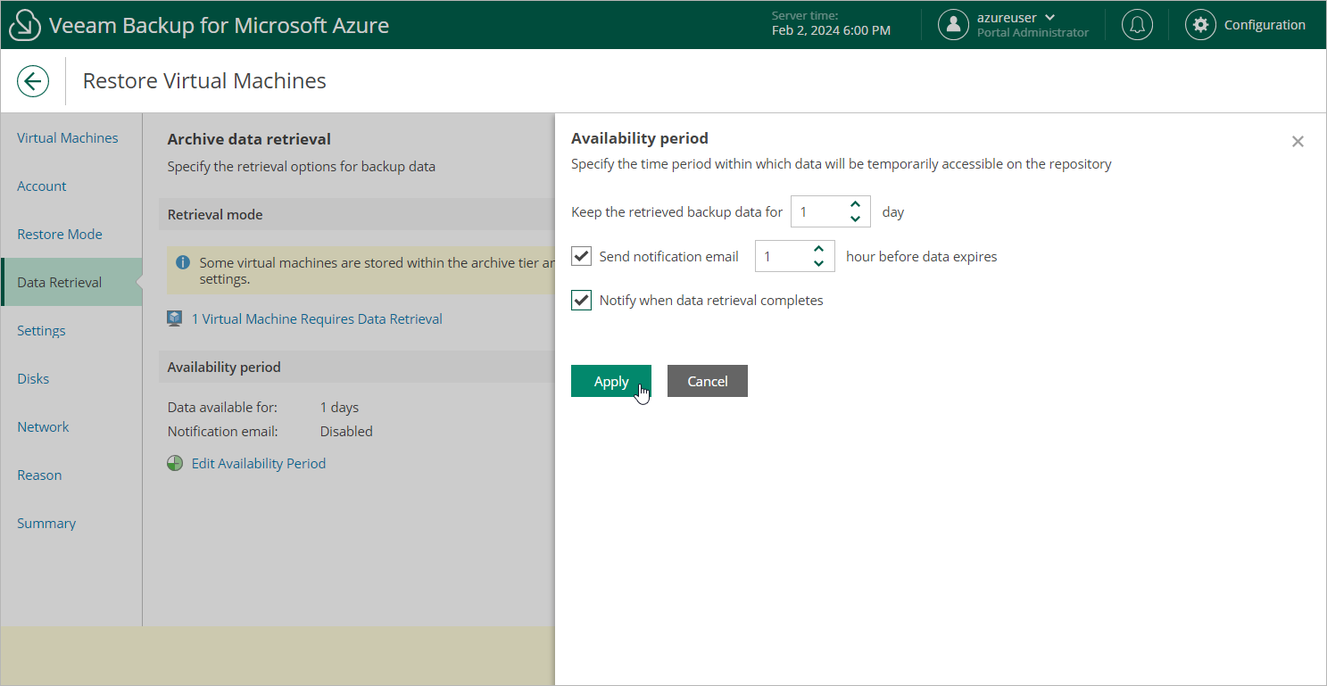1327x686 pixels.
Task: Click the Portal Administrator role text
Action: click(1033, 33)
